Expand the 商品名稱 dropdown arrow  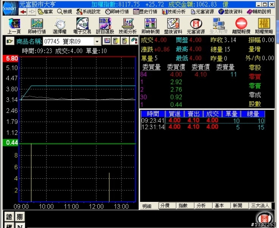point(97,42)
